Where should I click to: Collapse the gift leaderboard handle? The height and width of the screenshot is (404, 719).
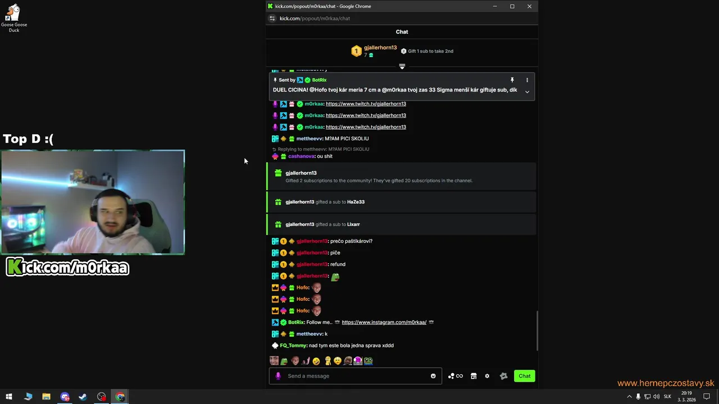tap(402, 66)
